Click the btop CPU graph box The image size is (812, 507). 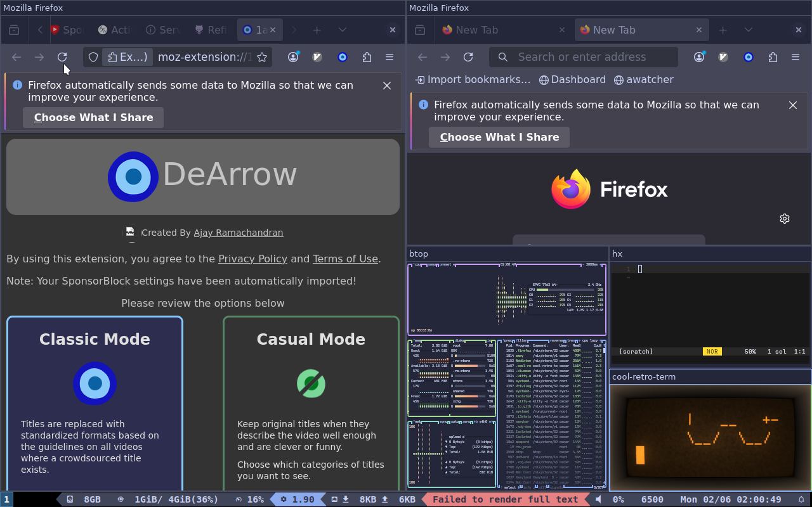click(x=506, y=299)
